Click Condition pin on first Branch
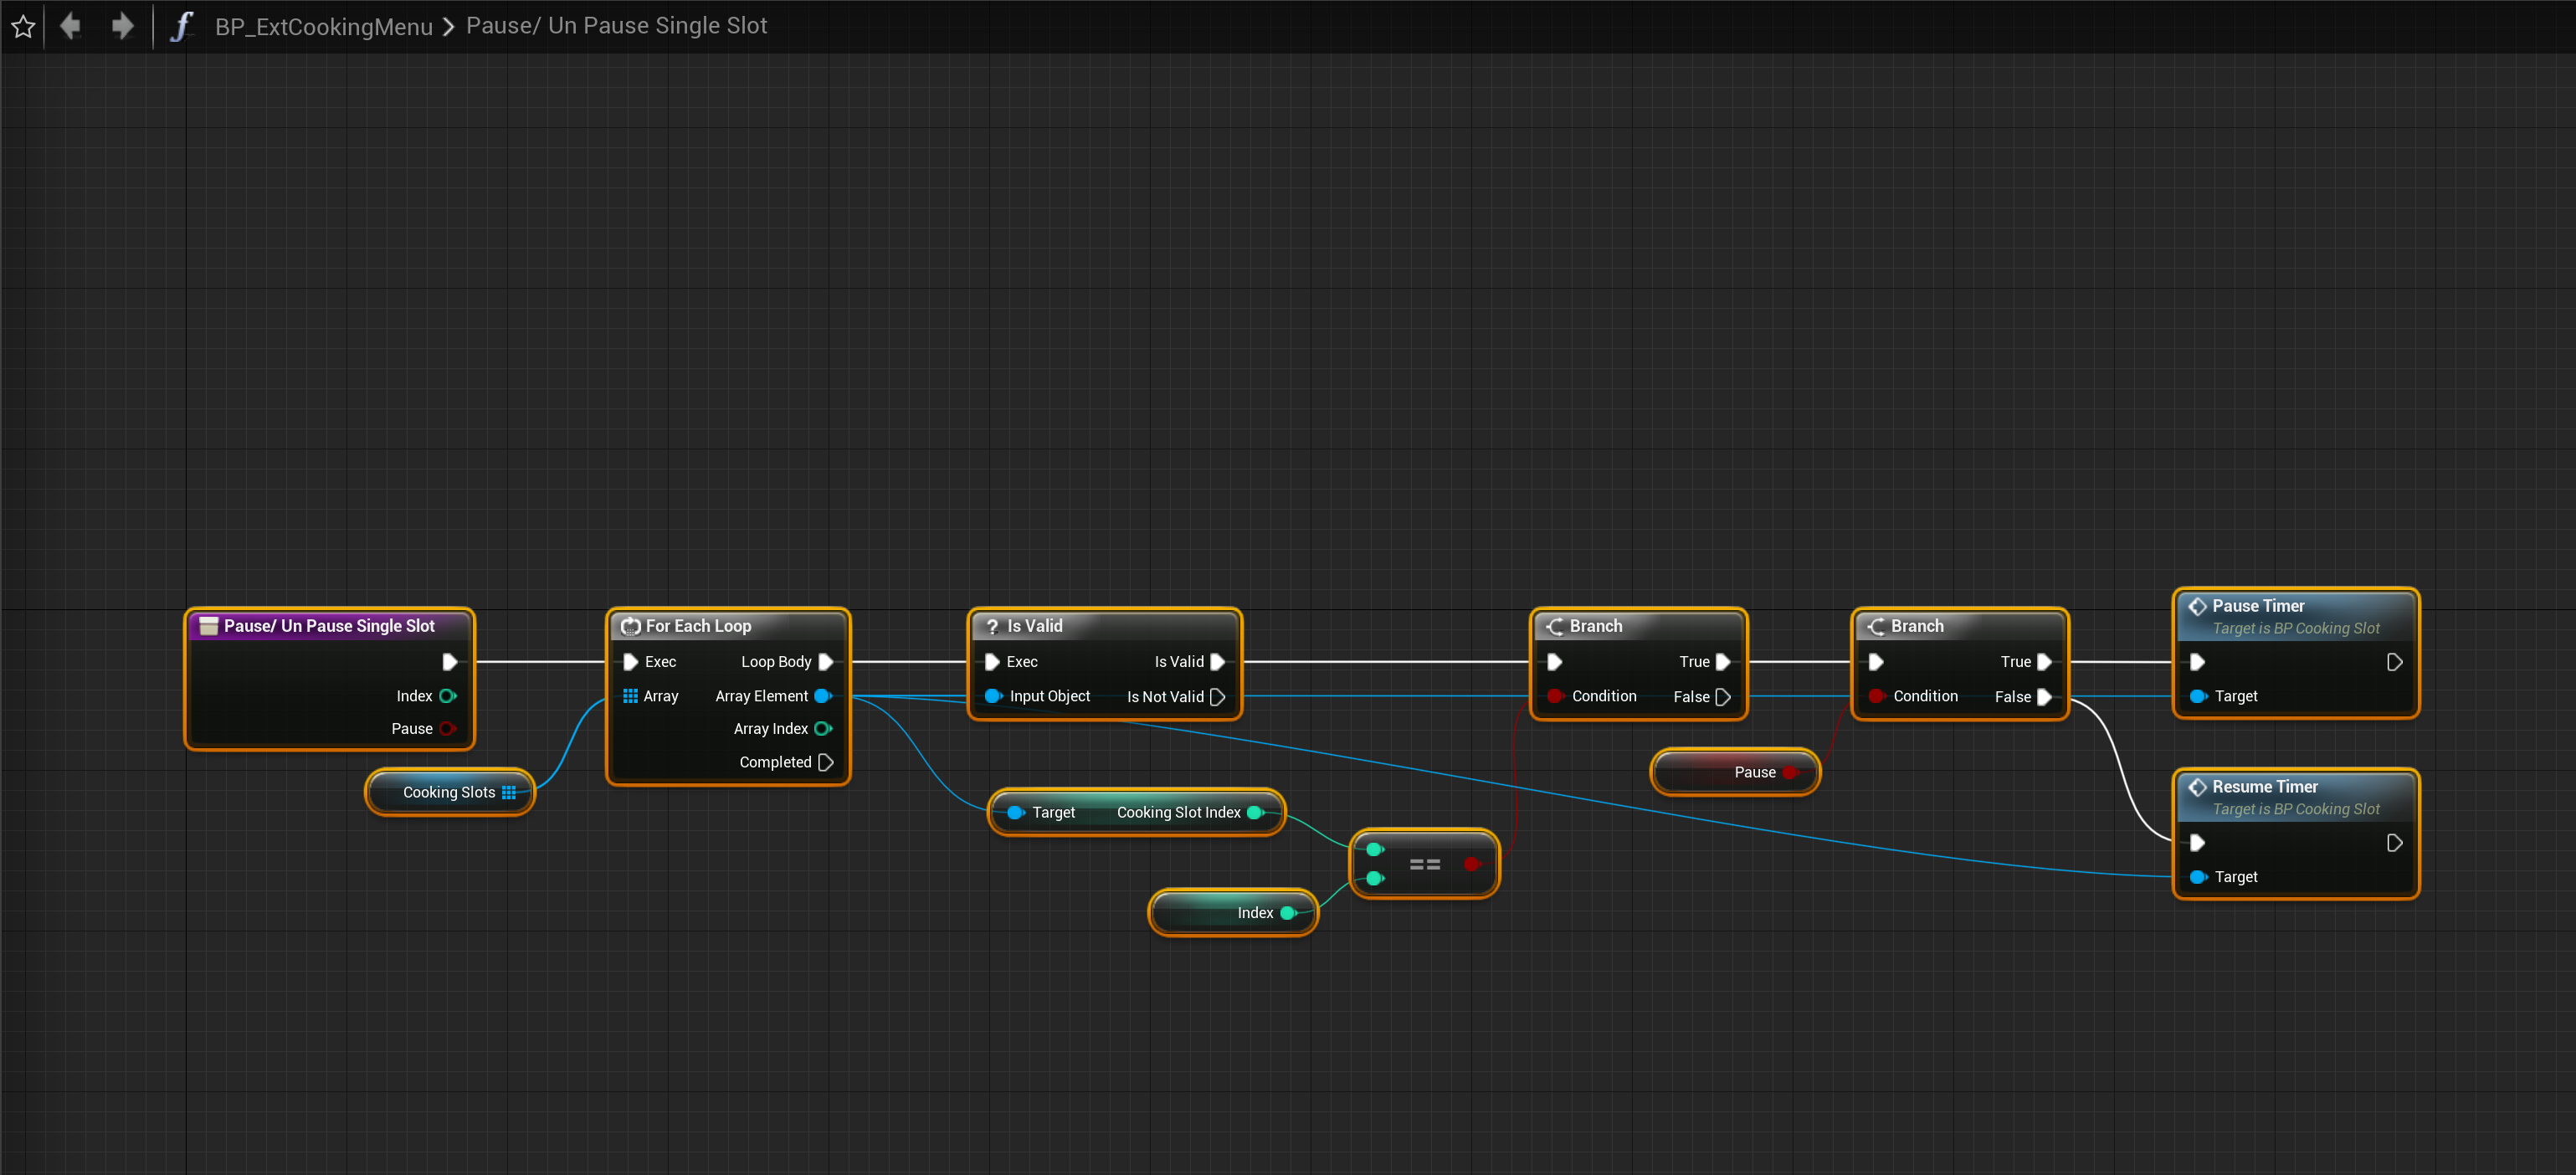 pos(1555,696)
